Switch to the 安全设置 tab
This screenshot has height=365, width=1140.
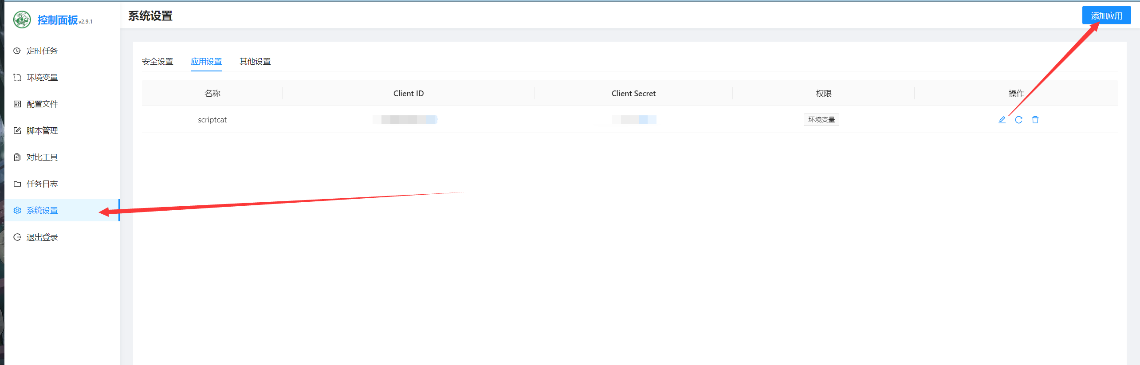[157, 62]
